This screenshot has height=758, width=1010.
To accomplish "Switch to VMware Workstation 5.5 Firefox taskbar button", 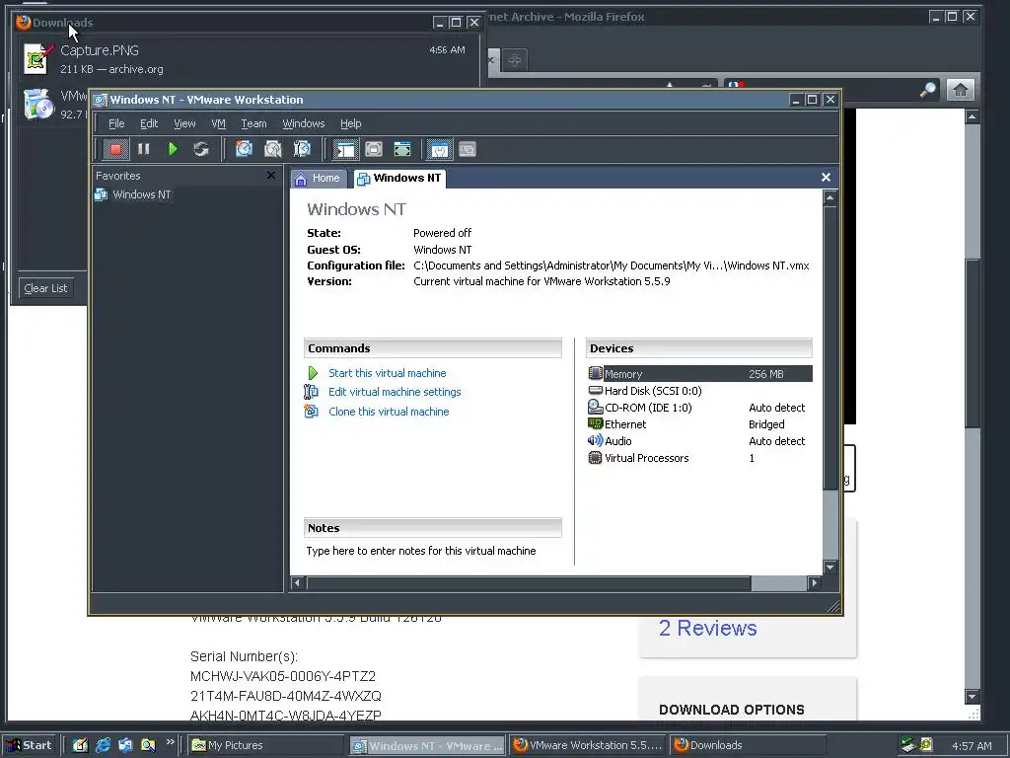I will pos(588,745).
